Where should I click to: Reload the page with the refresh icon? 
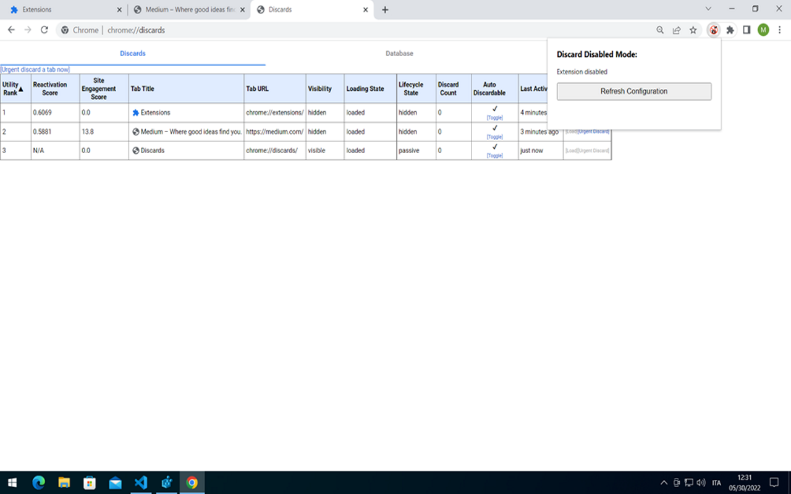pos(44,30)
